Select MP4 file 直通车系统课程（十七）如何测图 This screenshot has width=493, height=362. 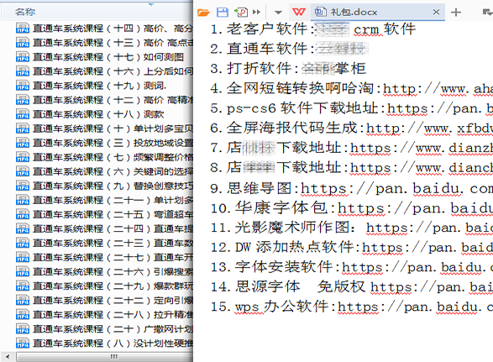pos(100,57)
